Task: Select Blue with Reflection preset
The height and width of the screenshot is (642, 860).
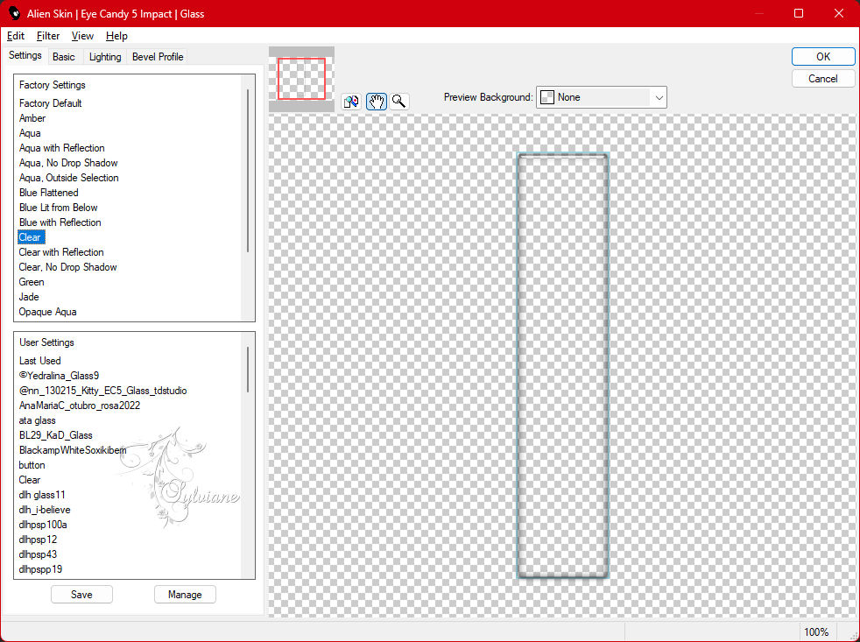Action: (x=60, y=222)
